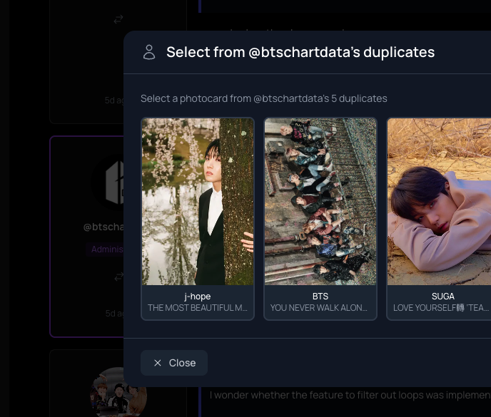Click the trade arrows icon in top background card
This screenshot has height=417, width=491.
pyautogui.click(x=118, y=20)
